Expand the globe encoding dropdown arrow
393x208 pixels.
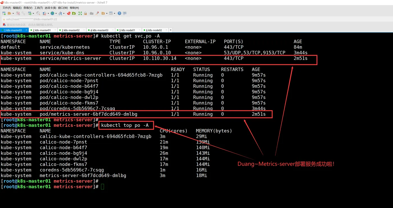[x=56, y=13]
